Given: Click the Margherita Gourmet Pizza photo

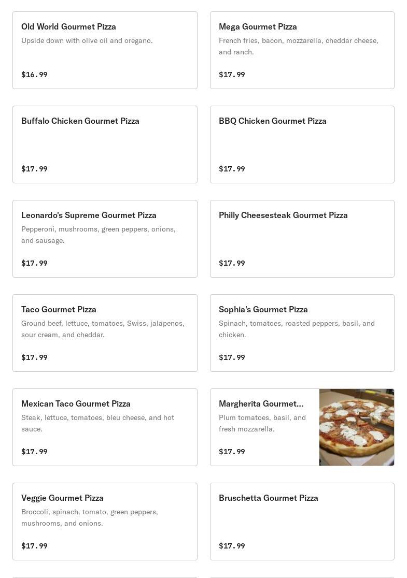Looking at the screenshot, I should (x=357, y=427).
